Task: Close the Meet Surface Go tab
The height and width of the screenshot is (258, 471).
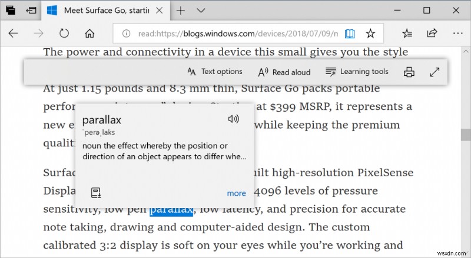Action: [x=160, y=11]
